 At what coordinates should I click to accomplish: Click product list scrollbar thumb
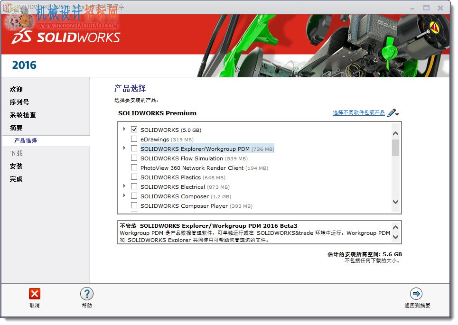pos(395,148)
